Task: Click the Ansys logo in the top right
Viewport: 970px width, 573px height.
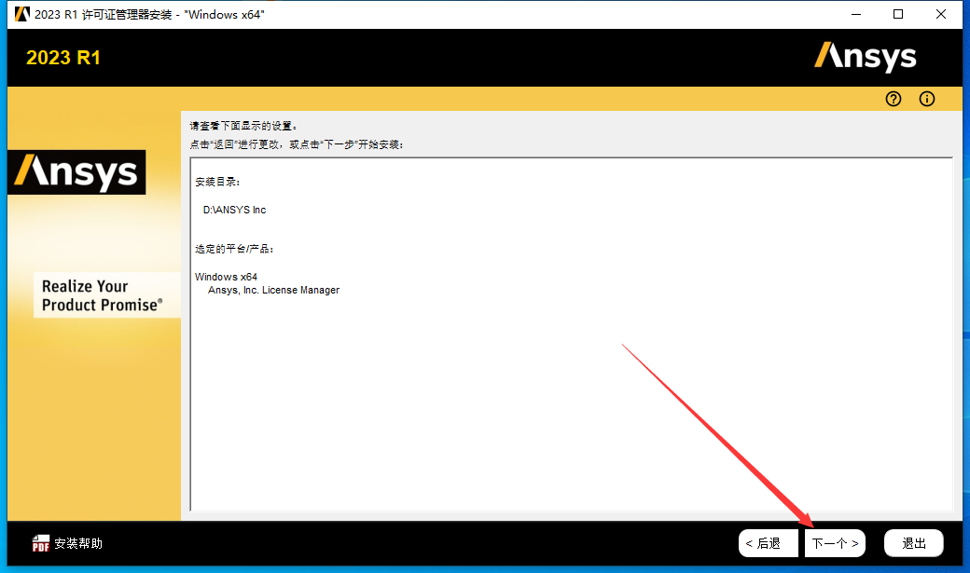Action: [866, 57]
